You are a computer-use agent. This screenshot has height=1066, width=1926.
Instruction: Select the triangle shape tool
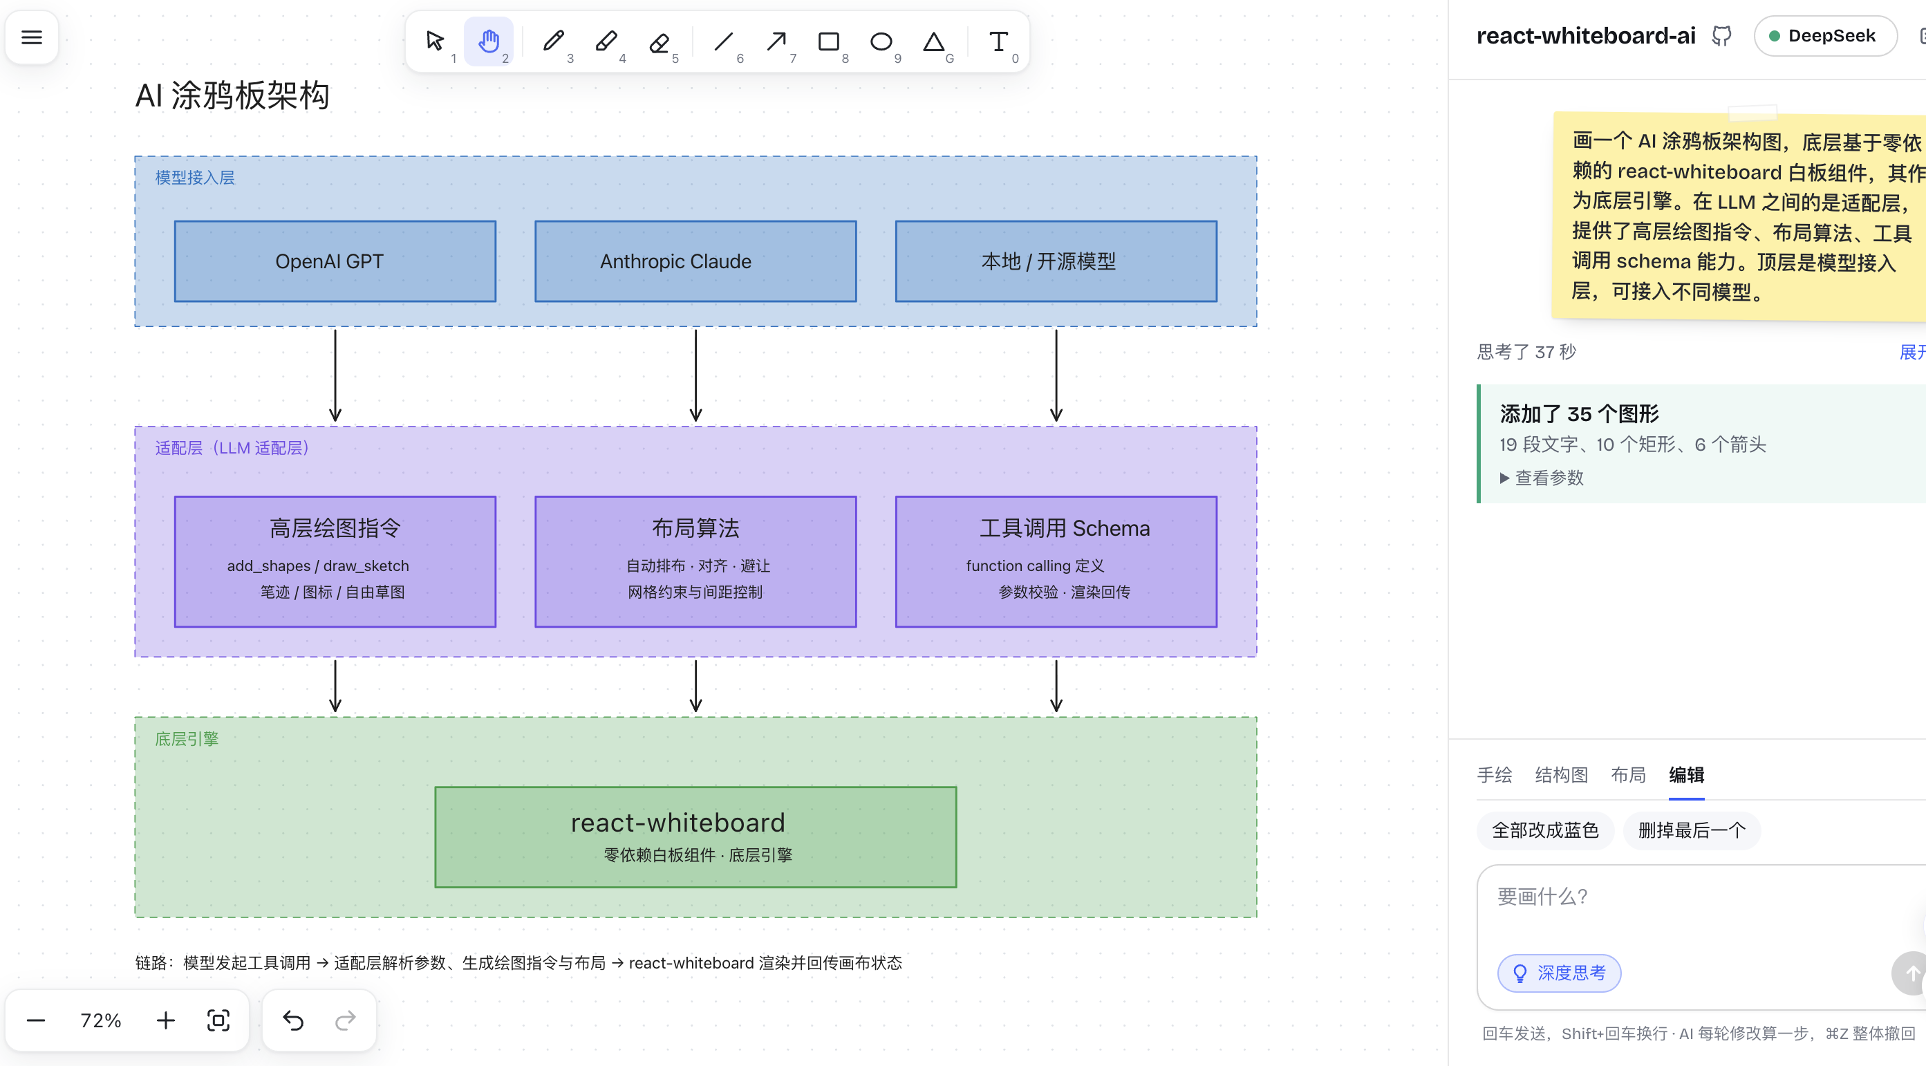[934, 40]
